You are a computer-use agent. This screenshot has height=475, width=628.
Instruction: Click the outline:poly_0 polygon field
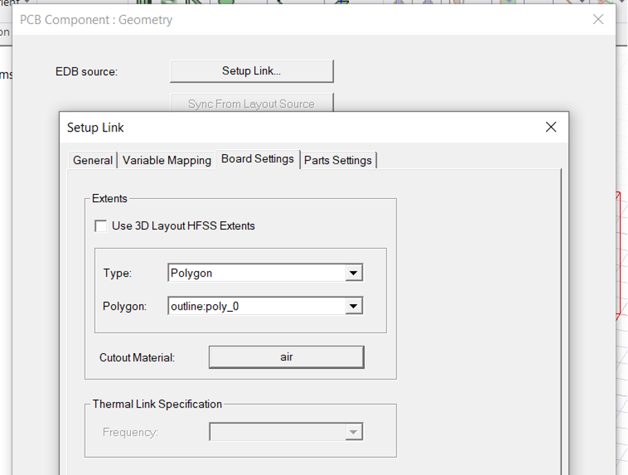tap(256, 306)
